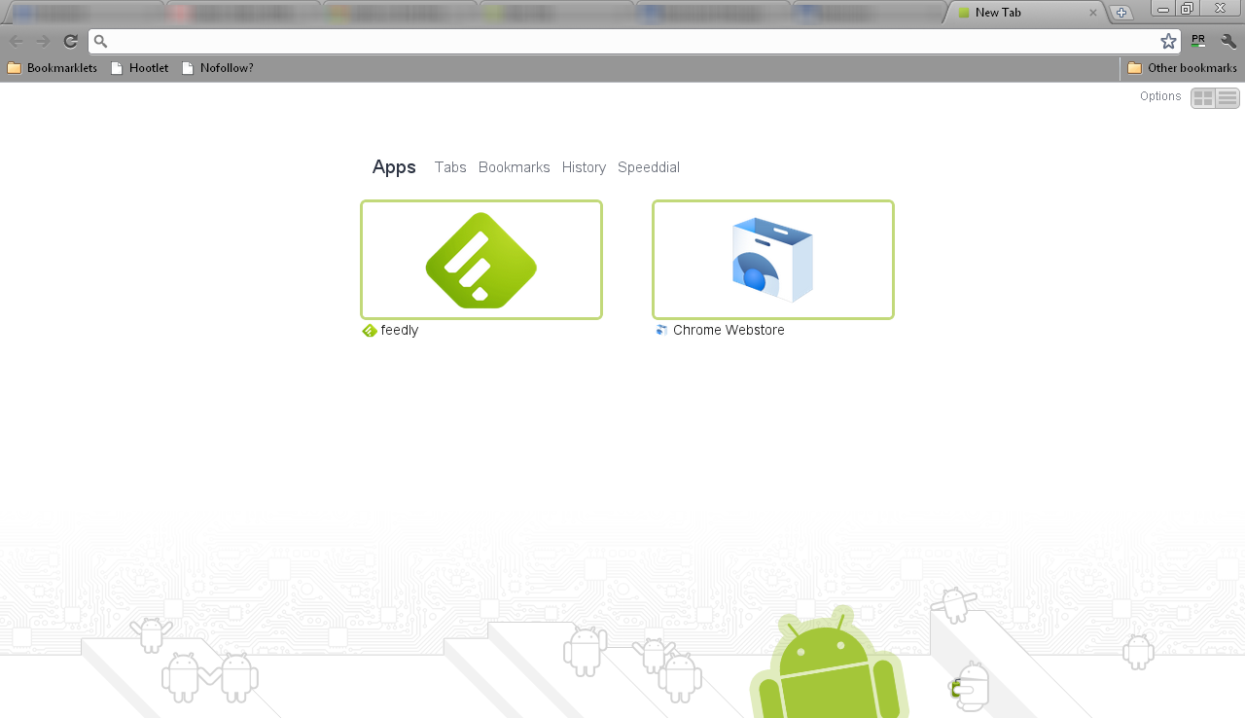Open the Options link

pos(1160,96)
